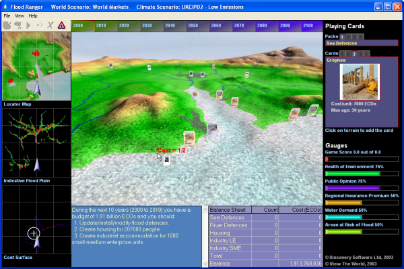Click the message panel scroll up arrow
Image resolution: width=404 pixels, height=269 pixels.
[x=205, y=210]
